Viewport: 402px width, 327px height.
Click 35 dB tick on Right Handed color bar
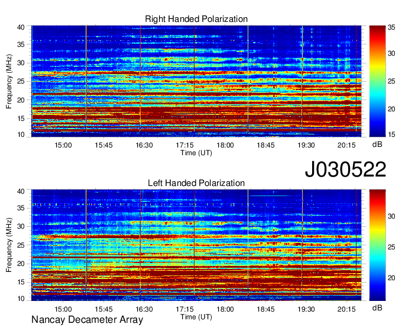click(391, 27)
